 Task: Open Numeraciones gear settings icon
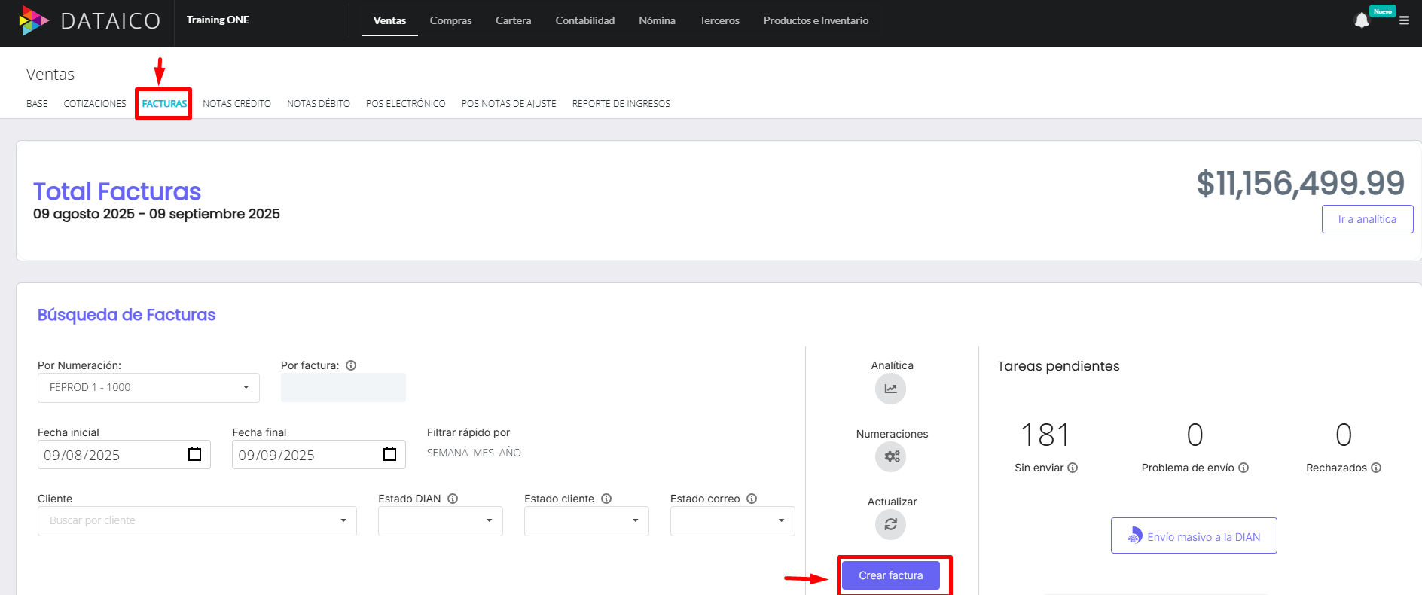[x=890, y=457]
